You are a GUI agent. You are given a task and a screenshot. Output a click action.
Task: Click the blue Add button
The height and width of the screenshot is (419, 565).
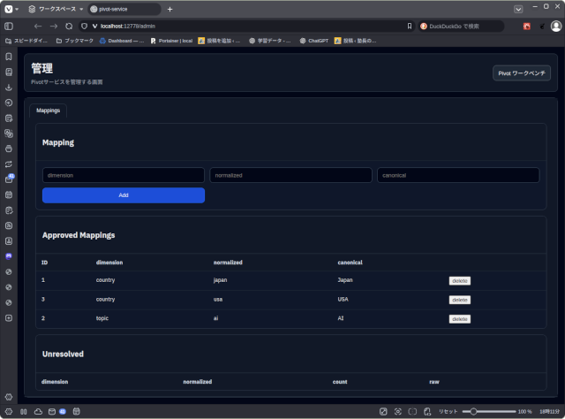[x=124, y=194]
